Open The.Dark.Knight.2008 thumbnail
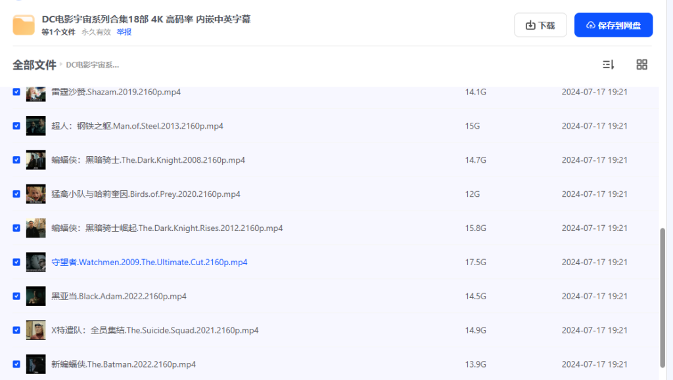Image resolution: width=673 pixels, height=380 pixels. click(x=35, y=159)
